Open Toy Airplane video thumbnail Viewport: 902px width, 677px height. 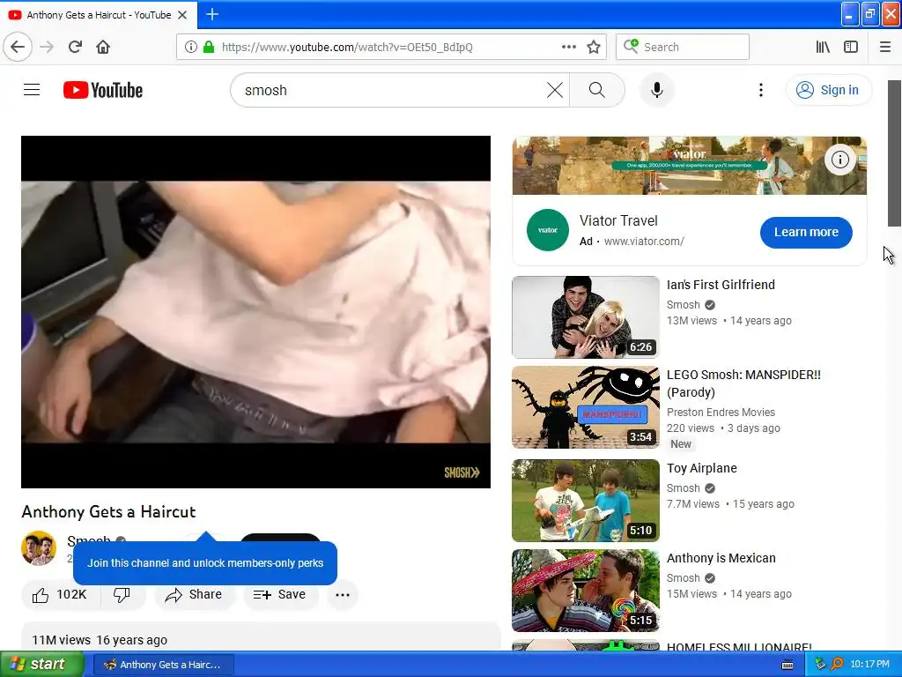(586, 501)
